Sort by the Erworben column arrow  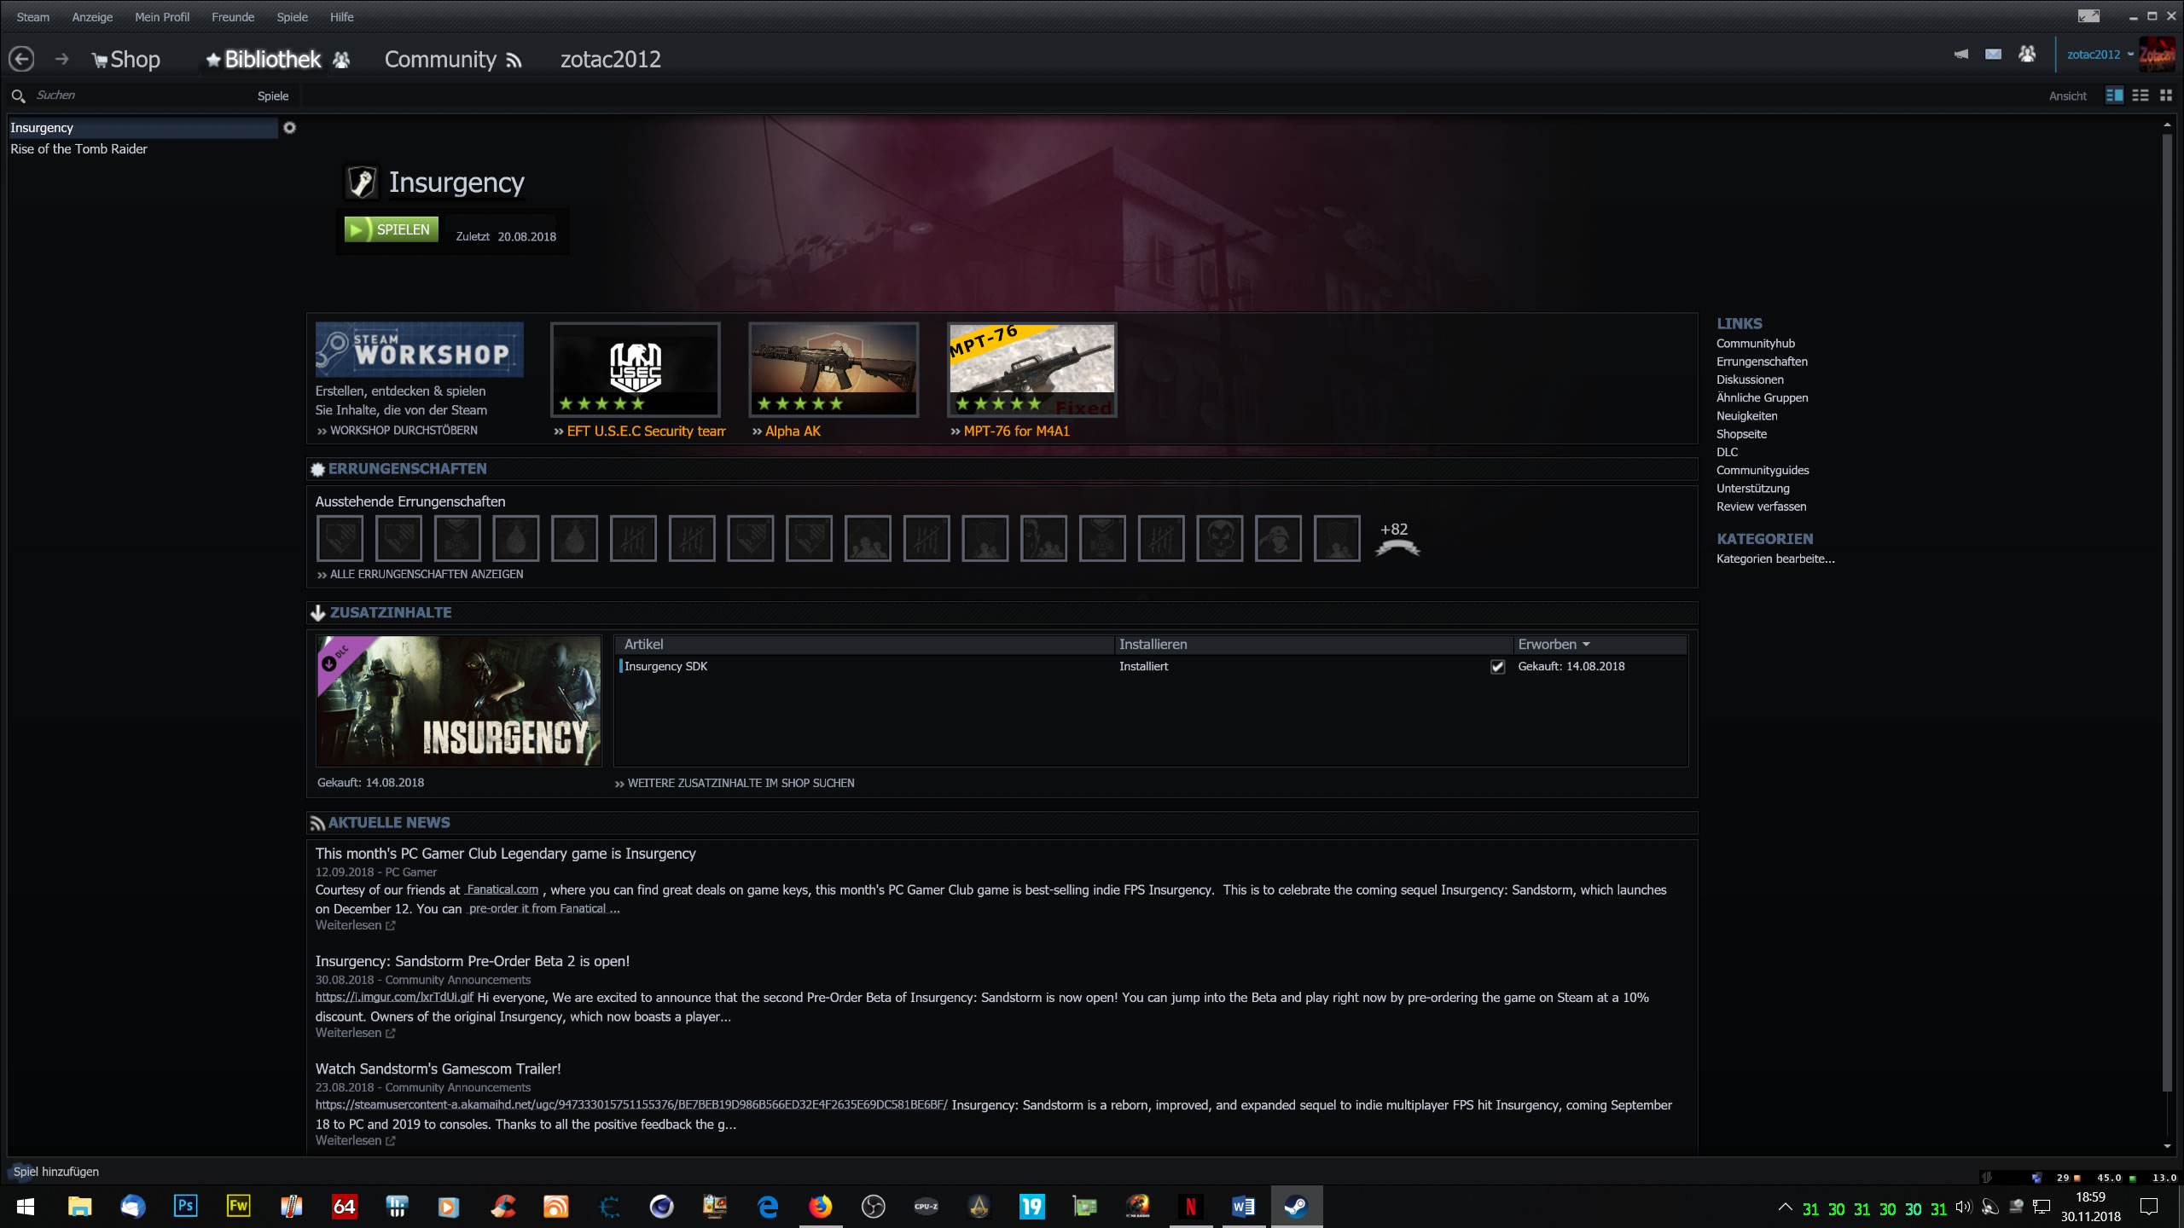click(1586, 645)
